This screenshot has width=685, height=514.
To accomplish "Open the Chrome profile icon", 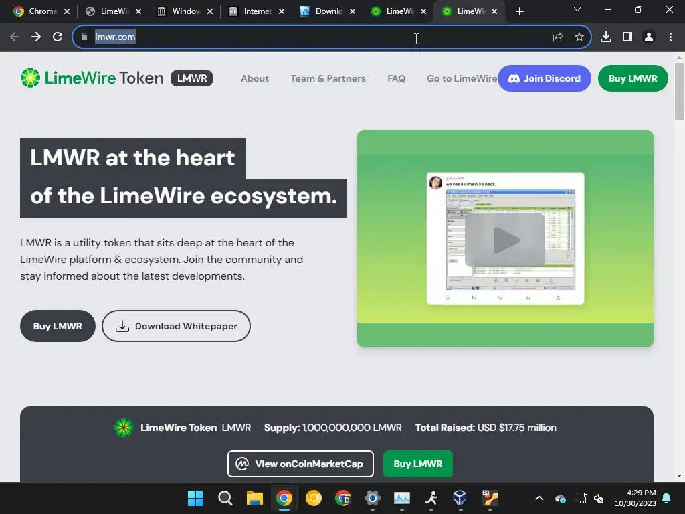I will 649,37.
